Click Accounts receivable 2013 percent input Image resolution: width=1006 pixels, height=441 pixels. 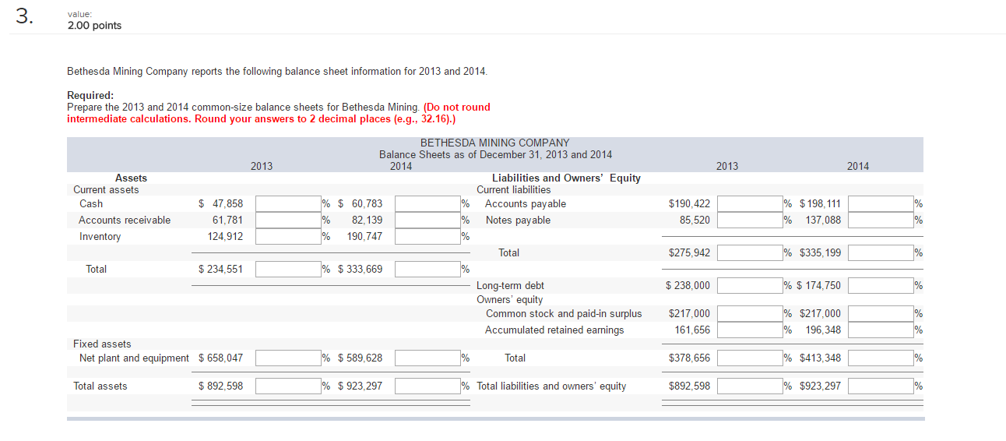point(288,220)
